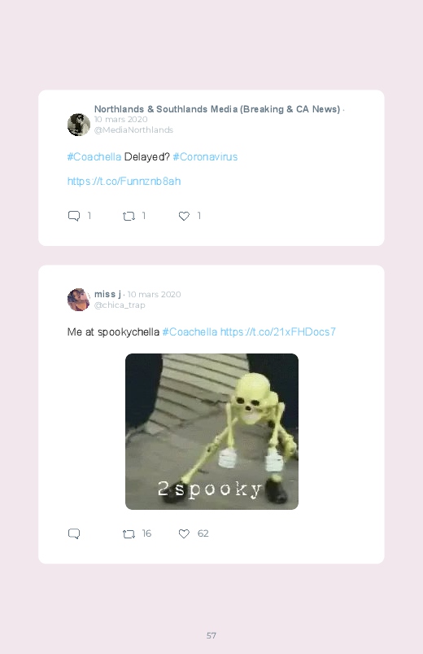Screen dimensions: 423x654
Task: Like the miss j spookychella tweet
Action: tap(184, 534)
